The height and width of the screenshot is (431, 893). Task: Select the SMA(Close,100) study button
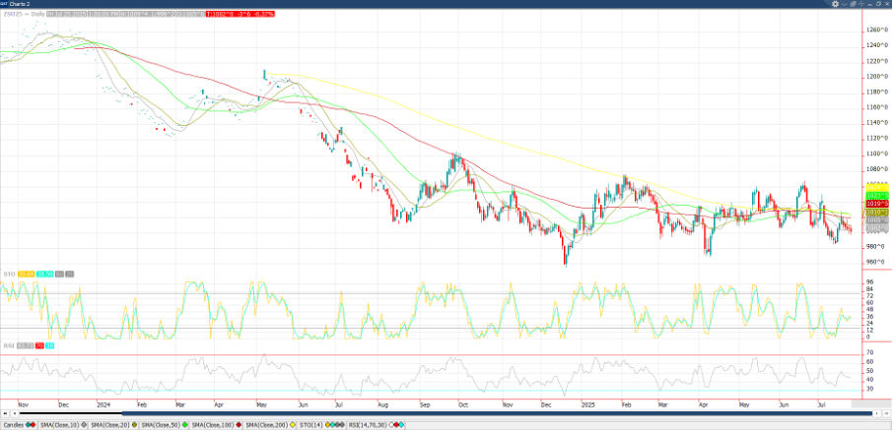click(x=216, y=425)
